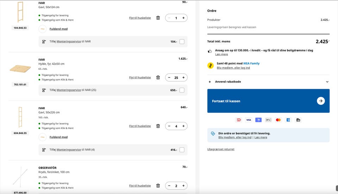Open the IKEA Family link
338x194 pixels.
pyautogui.click(x=251, y=63)
